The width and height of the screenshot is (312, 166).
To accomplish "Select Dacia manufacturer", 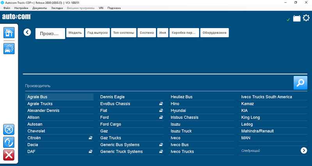I will [59, 145].
